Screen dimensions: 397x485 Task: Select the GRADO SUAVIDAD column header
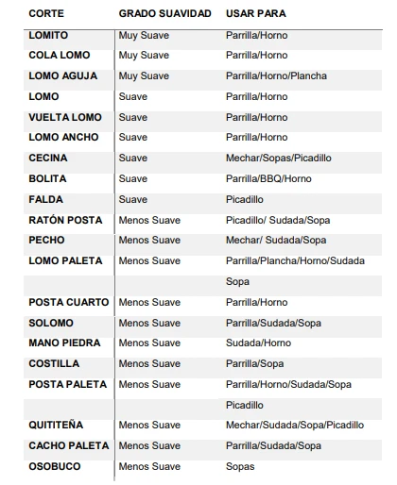tap(164, 13)
